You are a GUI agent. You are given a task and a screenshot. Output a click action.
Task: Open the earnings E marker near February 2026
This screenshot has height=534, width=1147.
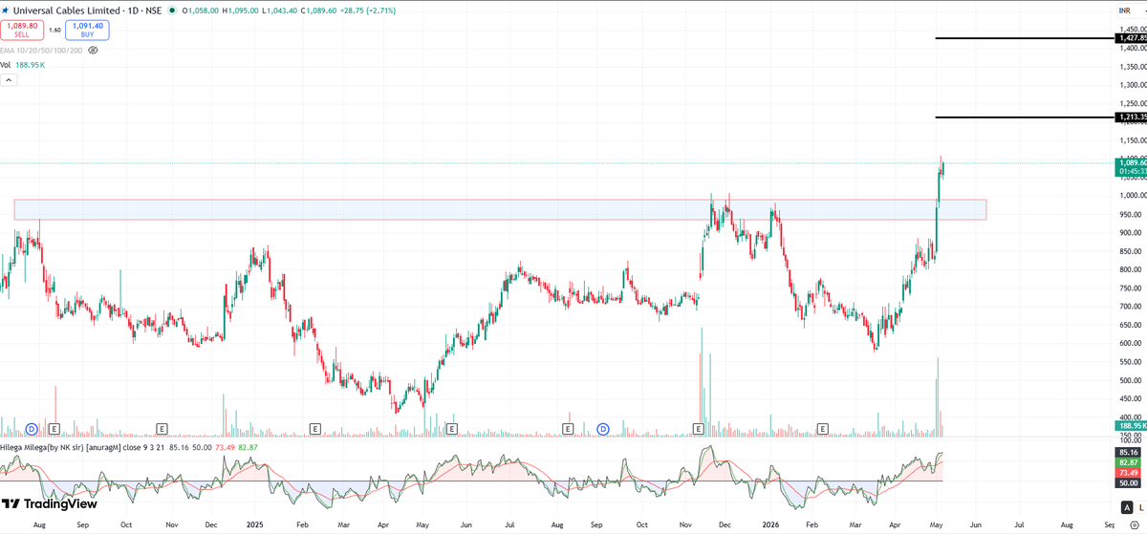[x=823, y=429]
